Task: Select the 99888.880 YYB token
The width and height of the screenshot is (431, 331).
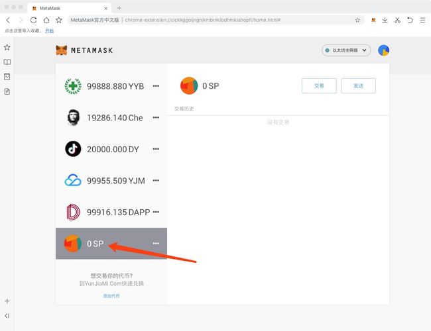Action: (x=111, y=86)
